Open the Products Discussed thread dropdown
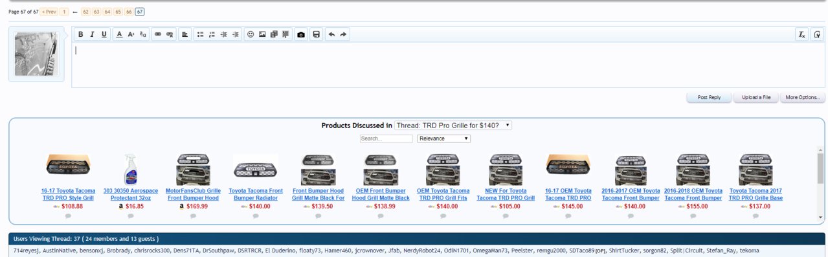828x257 pixels. coord(453,125)
